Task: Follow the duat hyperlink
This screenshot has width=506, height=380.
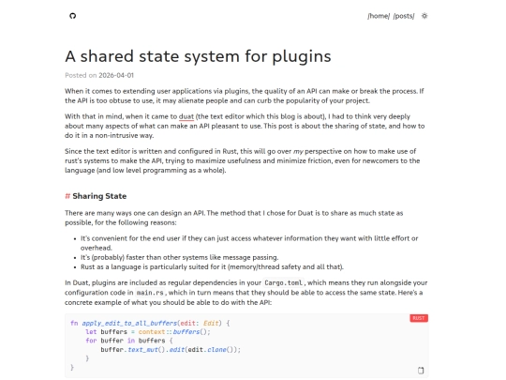Action: (186, 116)
